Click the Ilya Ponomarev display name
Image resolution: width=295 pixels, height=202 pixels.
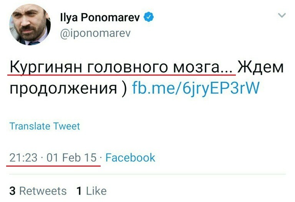[101, 18]
